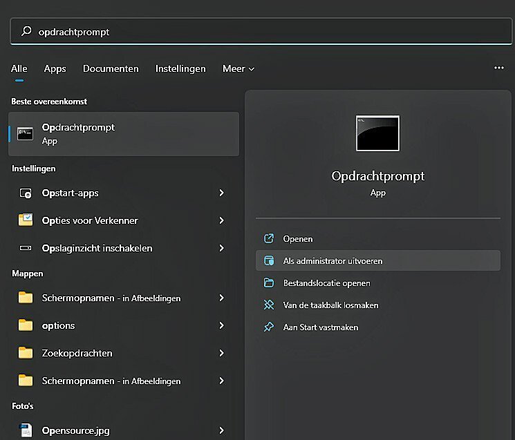Click the Opensource.jpg file icon
Image resolution: width=515 pixels, height=440 pixels.
[x=26, y=430]
